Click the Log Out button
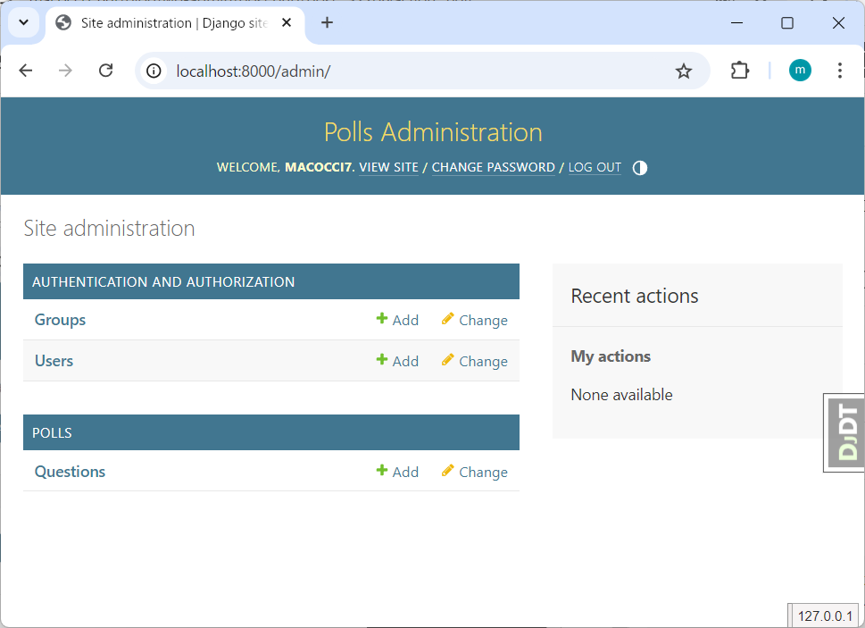The image size is (865, 628). coord(595,167)
